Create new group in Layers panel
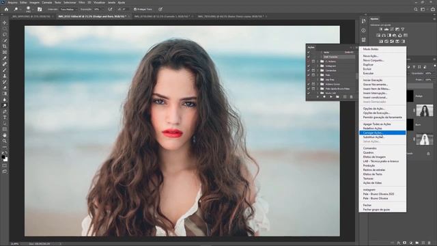Image resolution: width=437 pixels, height=246 pixels. (417, 243)
